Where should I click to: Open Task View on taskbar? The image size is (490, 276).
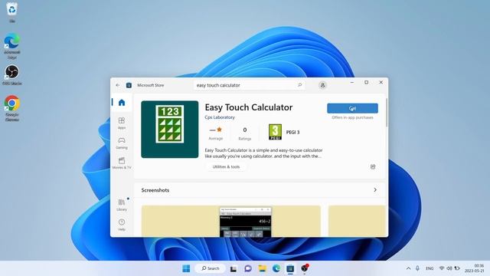click(233, 268)
